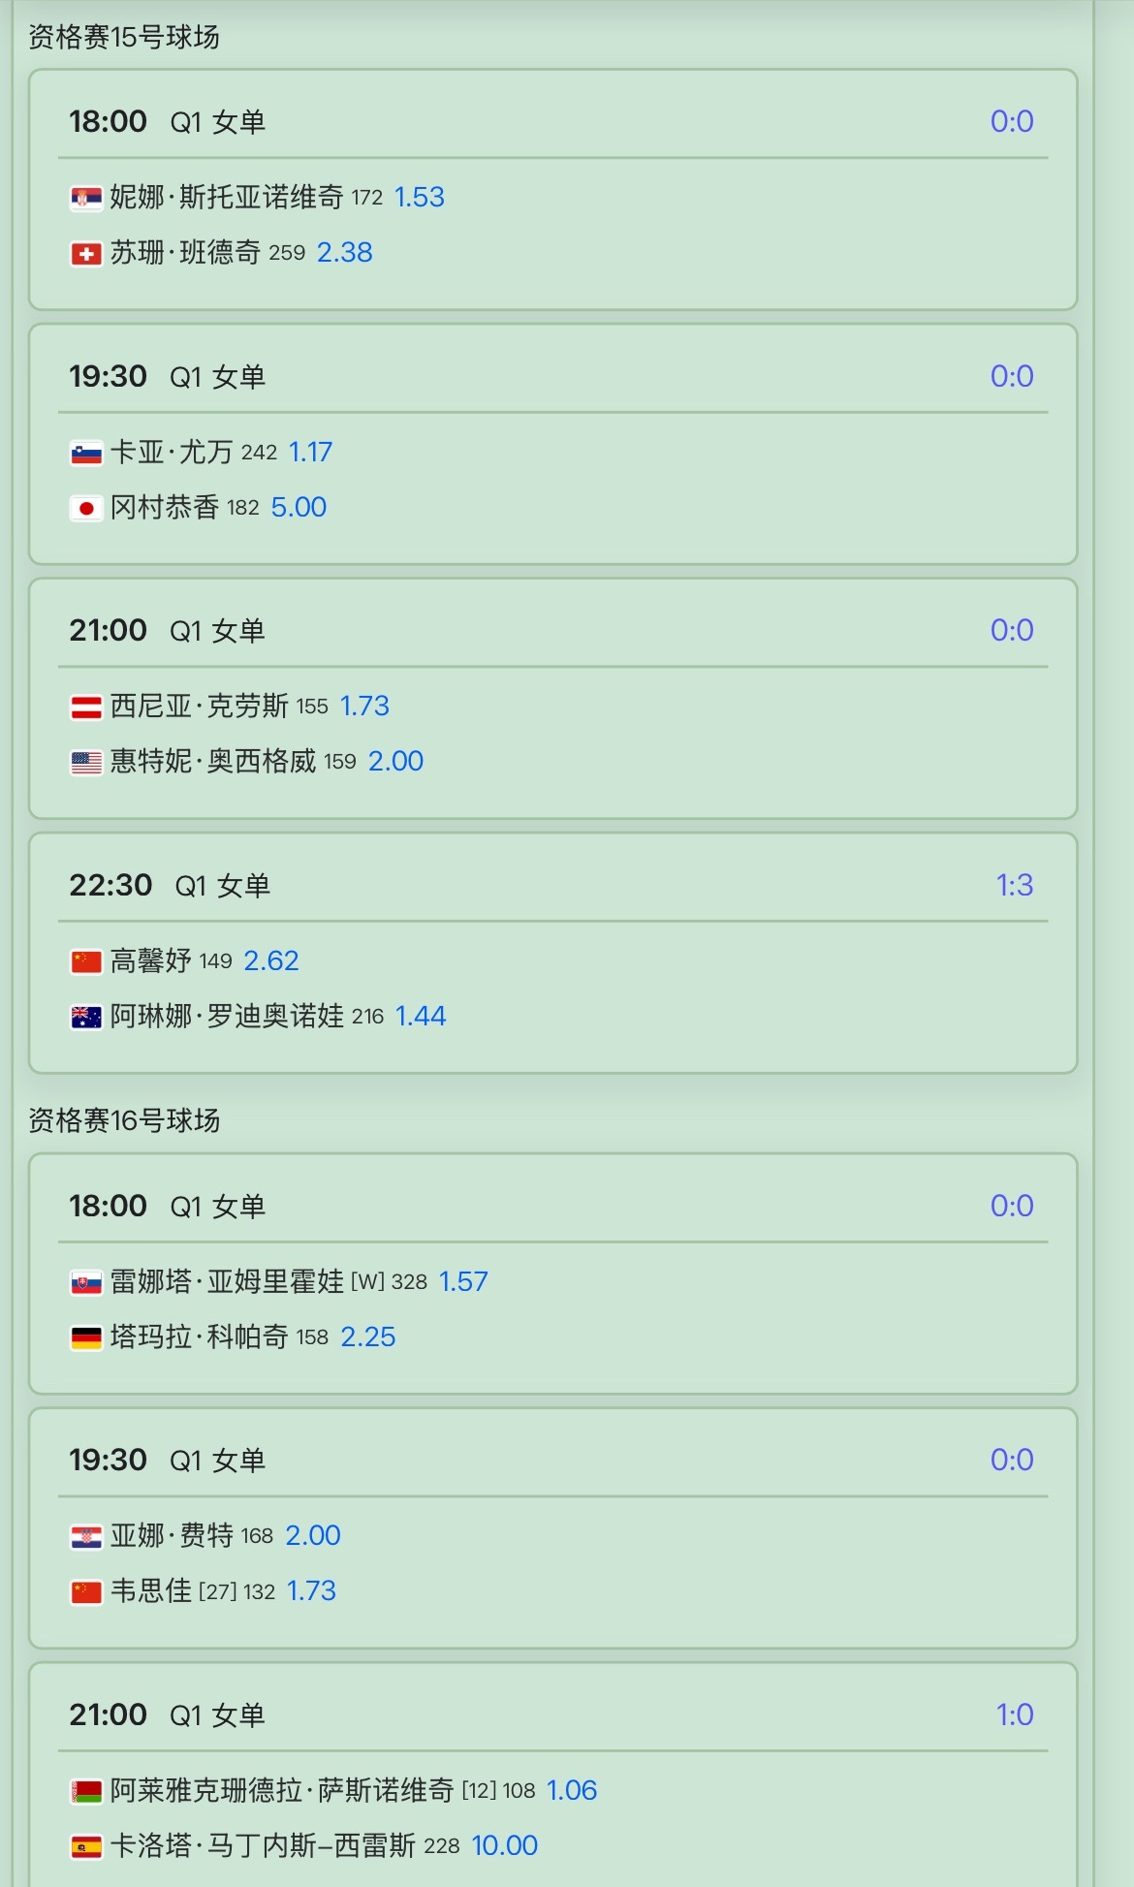Open player 高馨妤 profile

point(150,961)
